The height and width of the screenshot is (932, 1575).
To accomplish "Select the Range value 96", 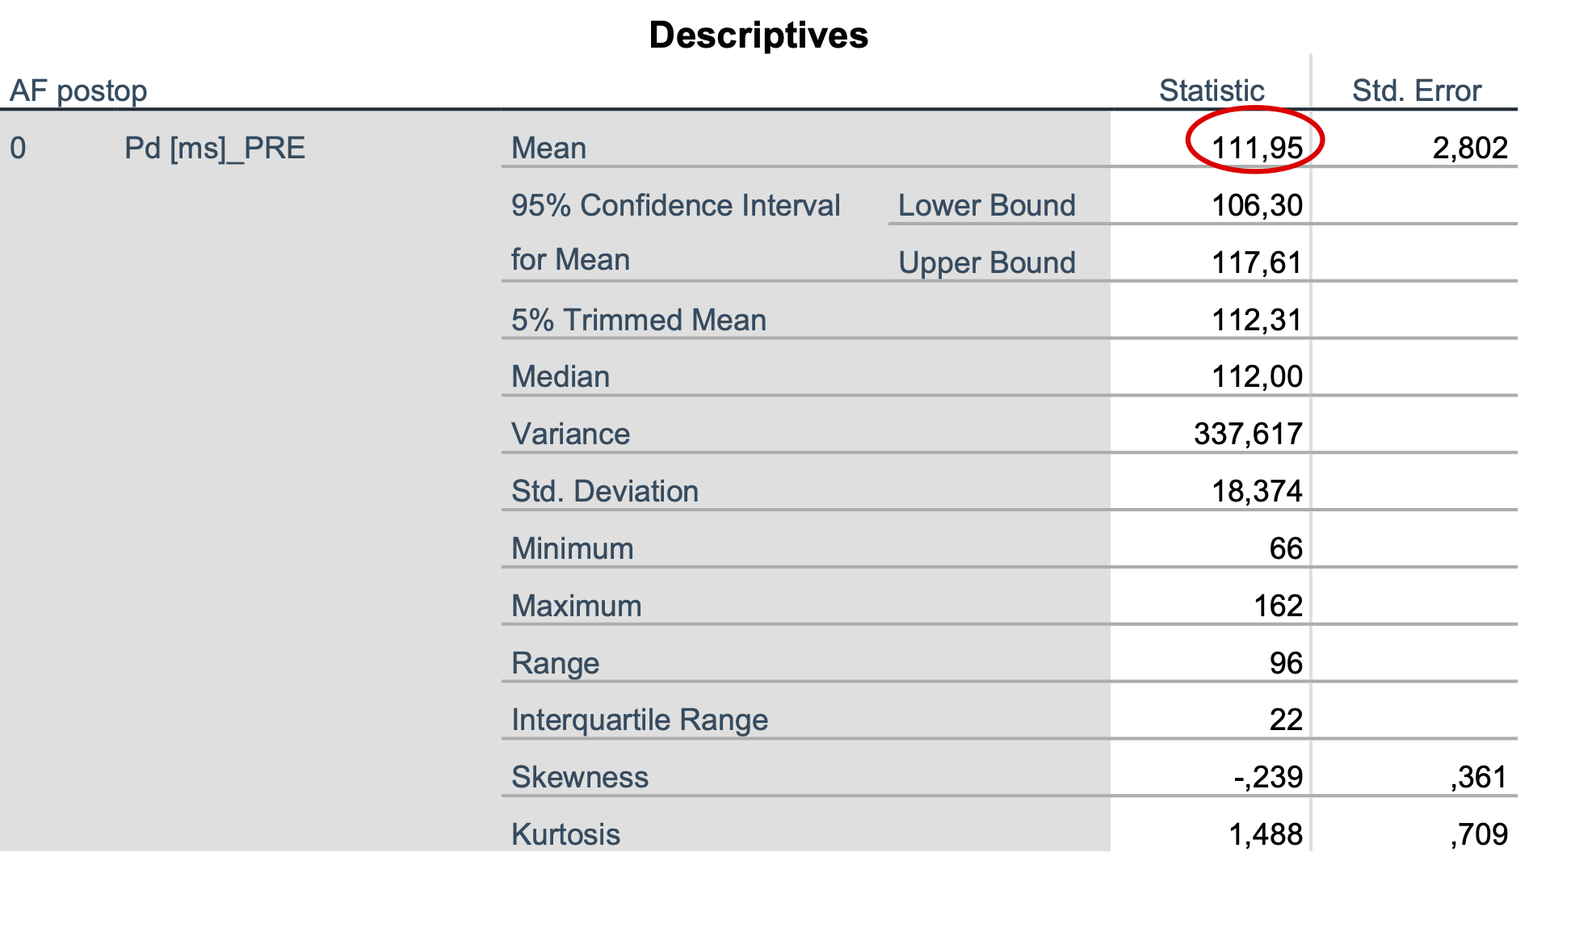I will click(x=1286, y=663).
